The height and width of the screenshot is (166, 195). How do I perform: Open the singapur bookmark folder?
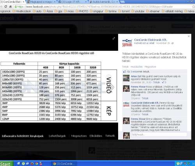[97, 11]
